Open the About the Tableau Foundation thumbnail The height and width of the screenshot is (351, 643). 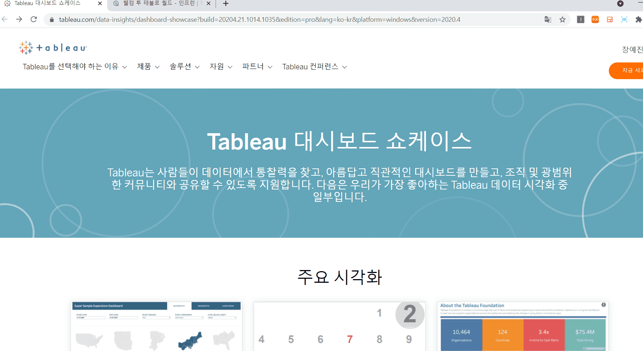(x=523, y=326)
